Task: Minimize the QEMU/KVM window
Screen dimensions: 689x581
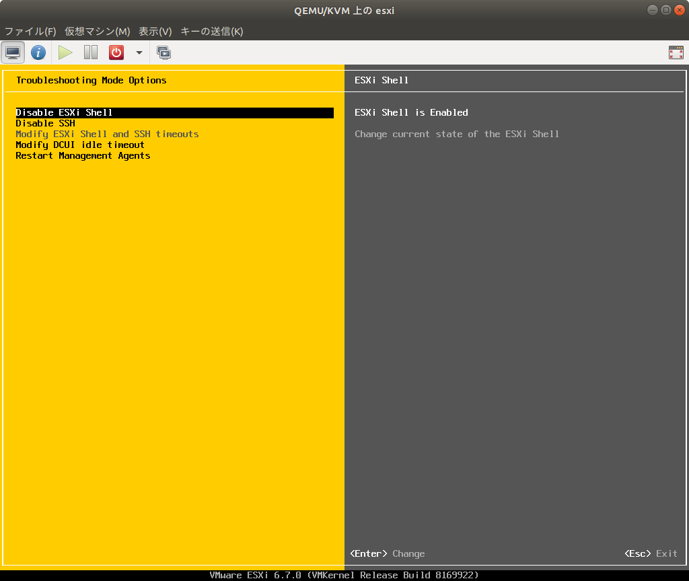Action: [x=653, y=10]
